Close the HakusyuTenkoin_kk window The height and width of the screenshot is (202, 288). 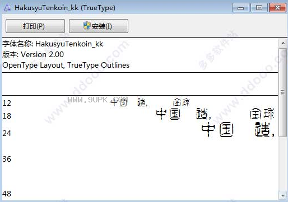pyautogui.click(x=277, y=8)
